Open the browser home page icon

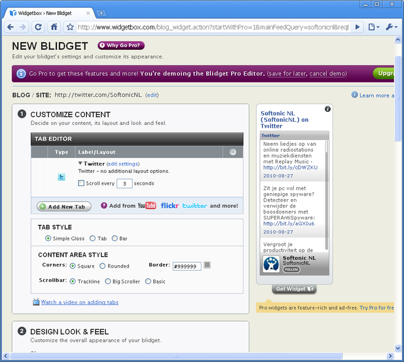[54, 27]
